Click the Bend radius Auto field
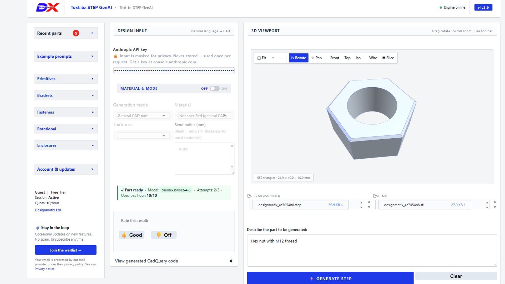Screen dimensions: 505x284 (205, 159)
